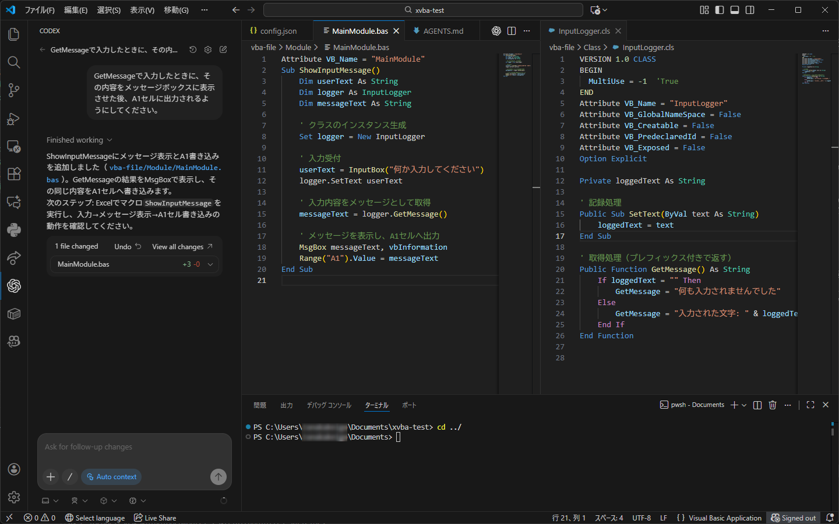Split the MainModule.bas editor to the right
Screen dimensions: 839x524
pos(512,31)
